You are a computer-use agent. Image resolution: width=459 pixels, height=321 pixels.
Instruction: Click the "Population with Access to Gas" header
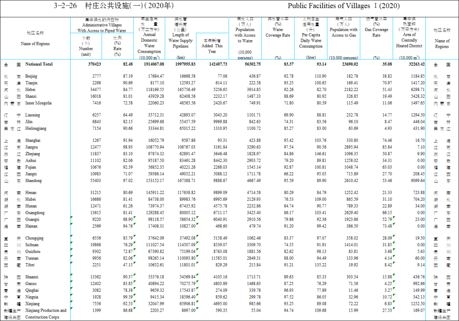343,33
